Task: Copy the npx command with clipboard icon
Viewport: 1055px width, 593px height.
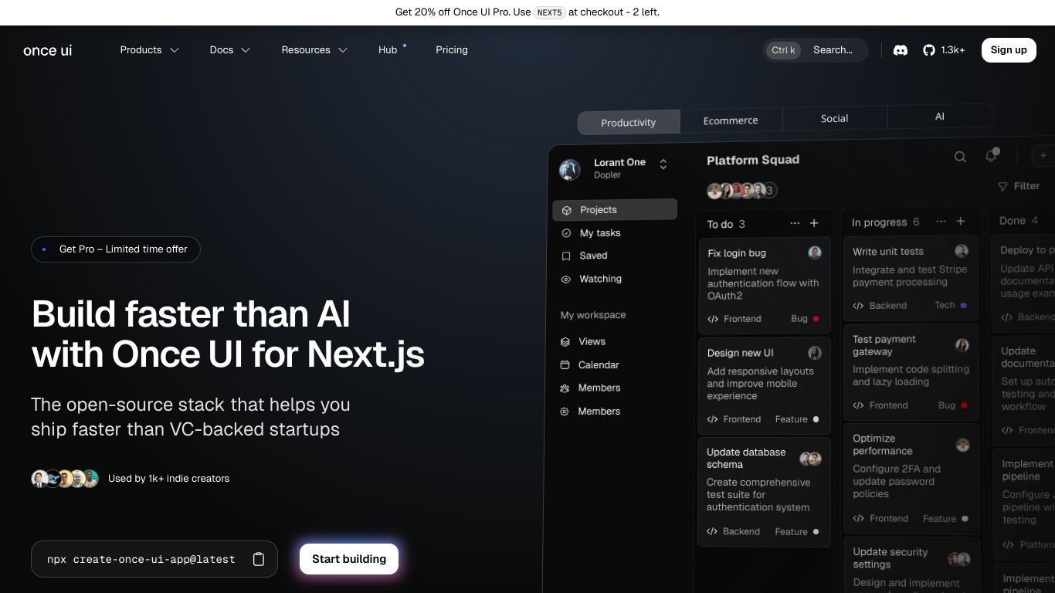Action: coord(259,559)
